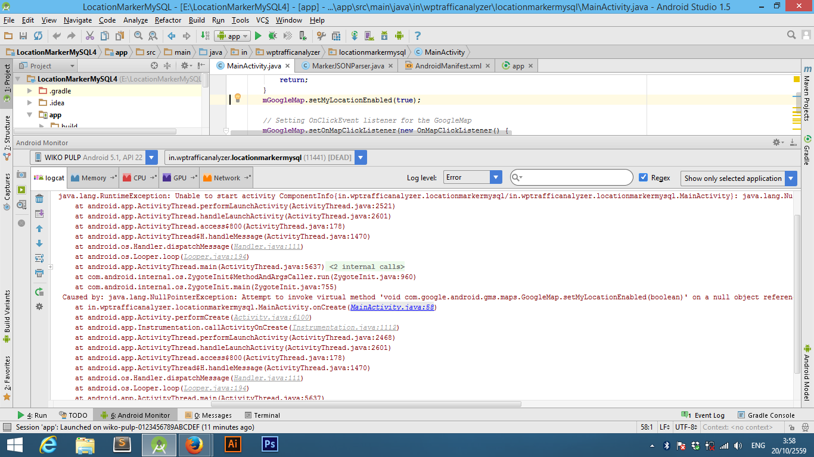Expand the .gradle folder in tree

click(30, 91)
